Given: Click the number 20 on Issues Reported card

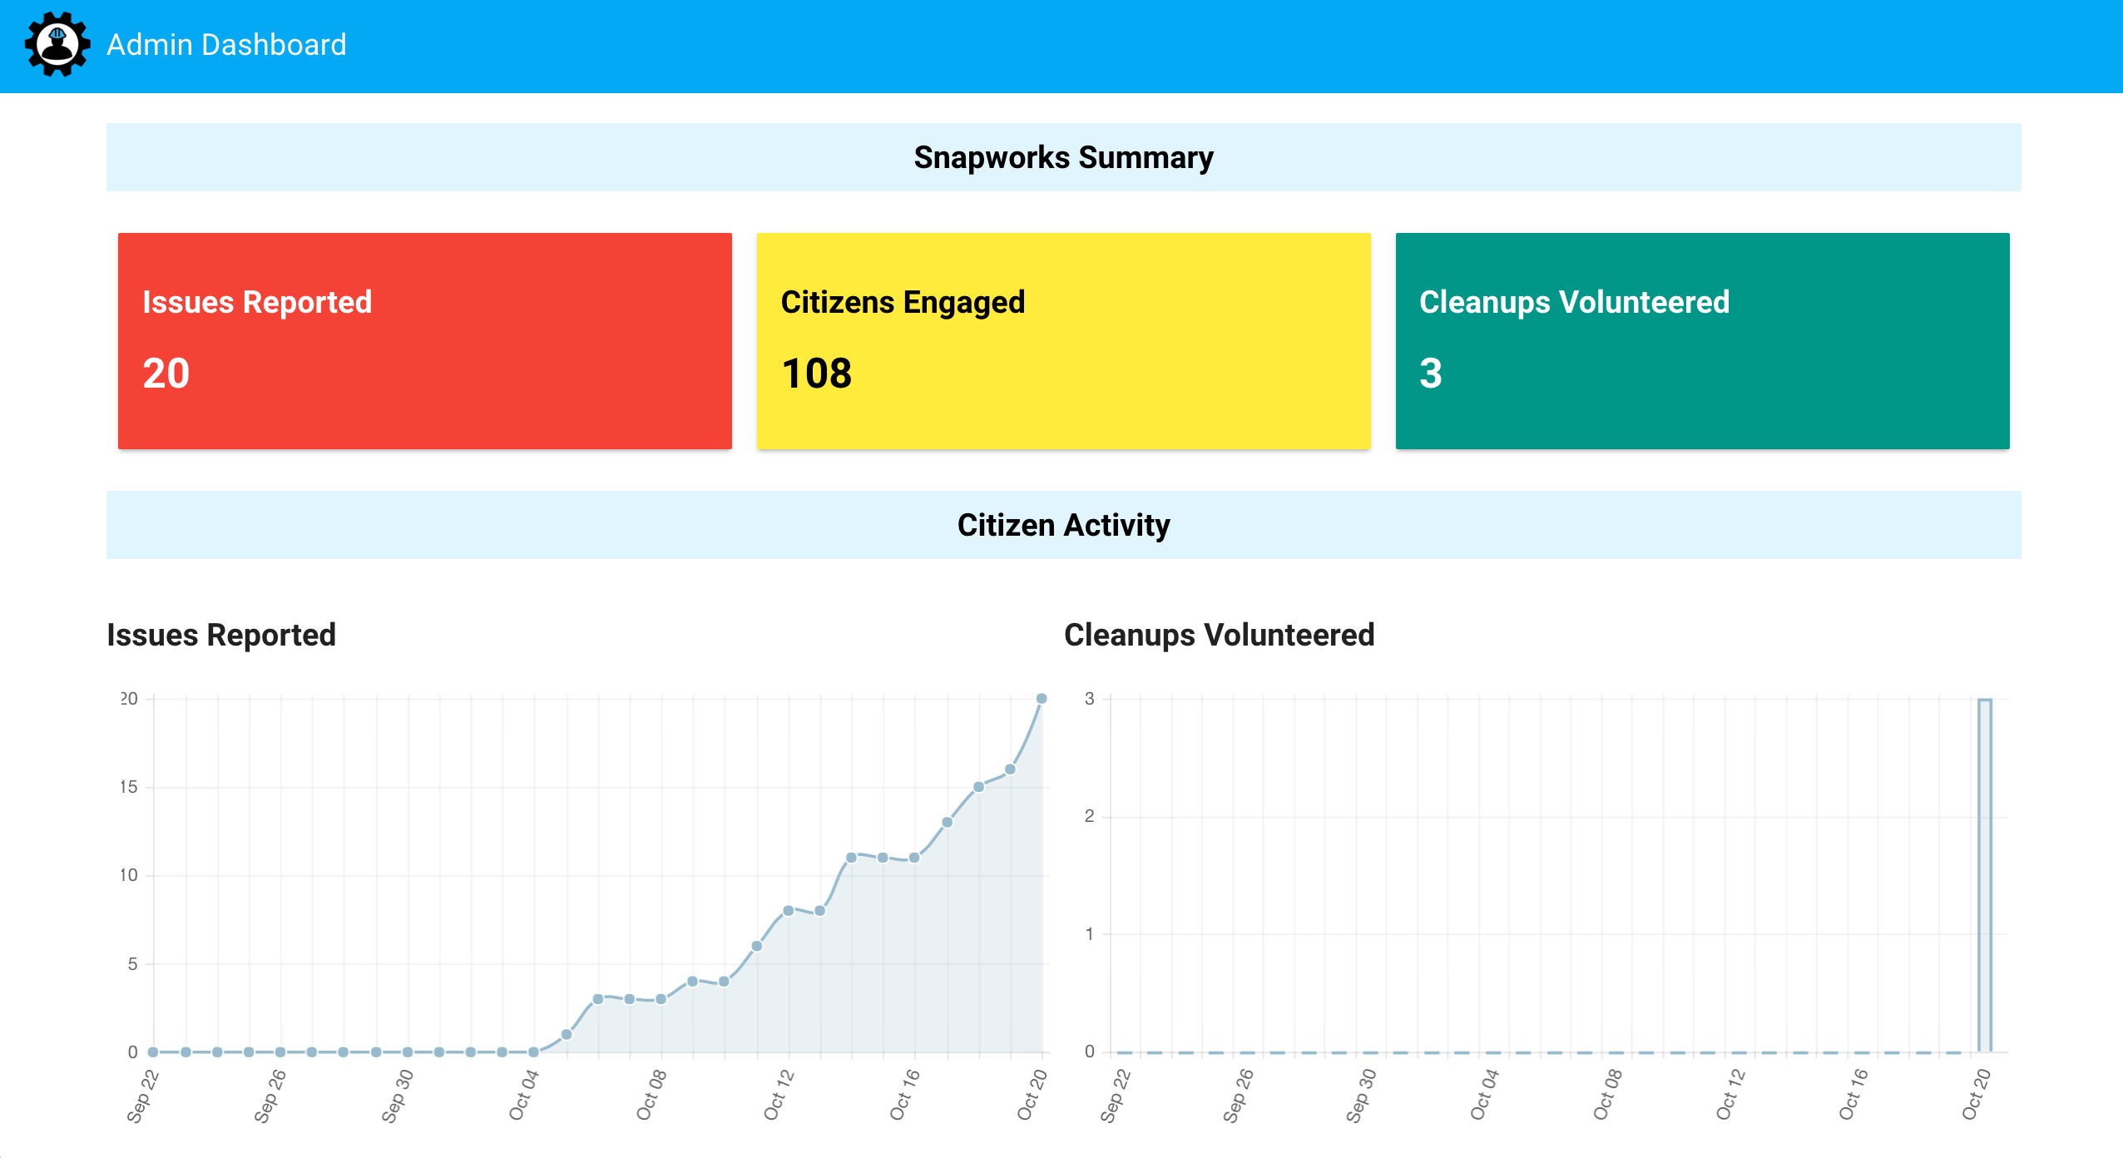Looking at the screenshot, I should [x=166, y=373].
